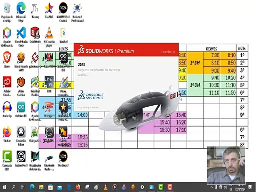
Task: Click the 18:35 cell in the schedule
Action: pos(82,137)
